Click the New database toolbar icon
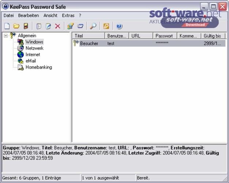Image resolution: width=229 pixels, height=183 pixels. click(x=7, y=26)
